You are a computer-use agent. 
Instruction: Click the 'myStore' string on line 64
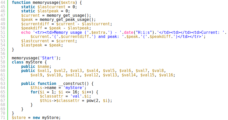(74, 88)
